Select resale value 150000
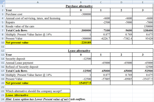Image resolution: width=154 pixels, height=102 pixels. (143, 26)
